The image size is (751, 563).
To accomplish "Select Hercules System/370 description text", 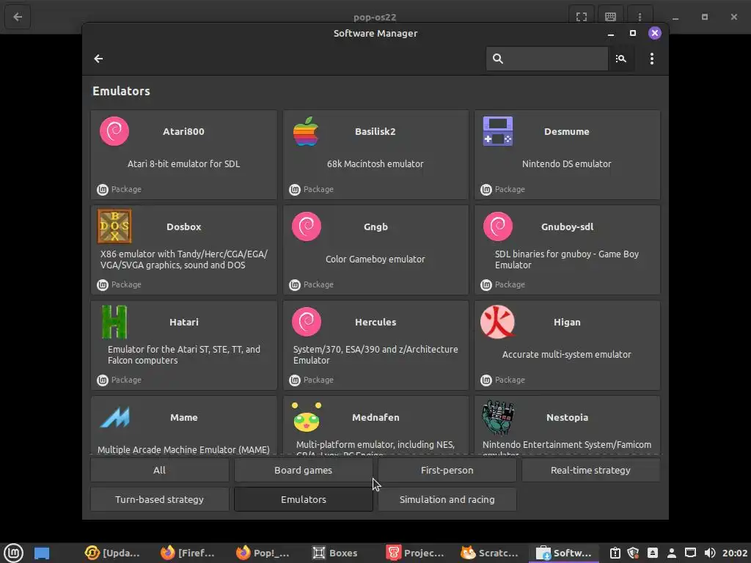I will [375, 355].
